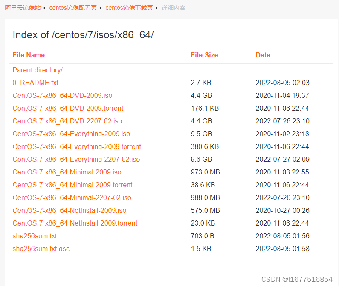This screenshot has height=286, width=339.
Task: Download CentOS-7-x86_64-DVD-2009.iso
Action: pos(63,95)
